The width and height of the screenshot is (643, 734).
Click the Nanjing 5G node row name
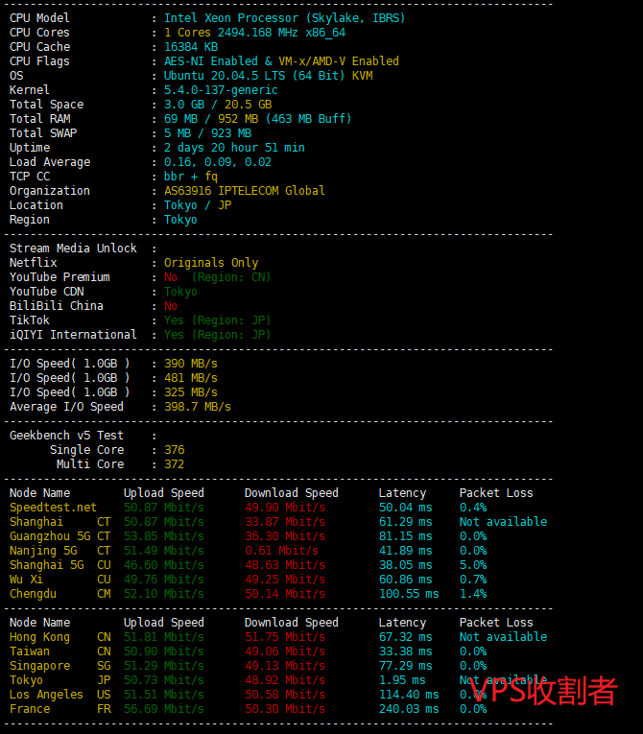click(x=43, y=551)
